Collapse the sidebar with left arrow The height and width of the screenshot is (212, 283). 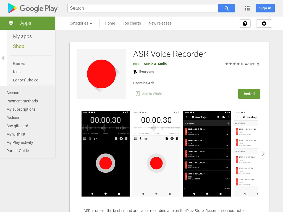[3, 58]
